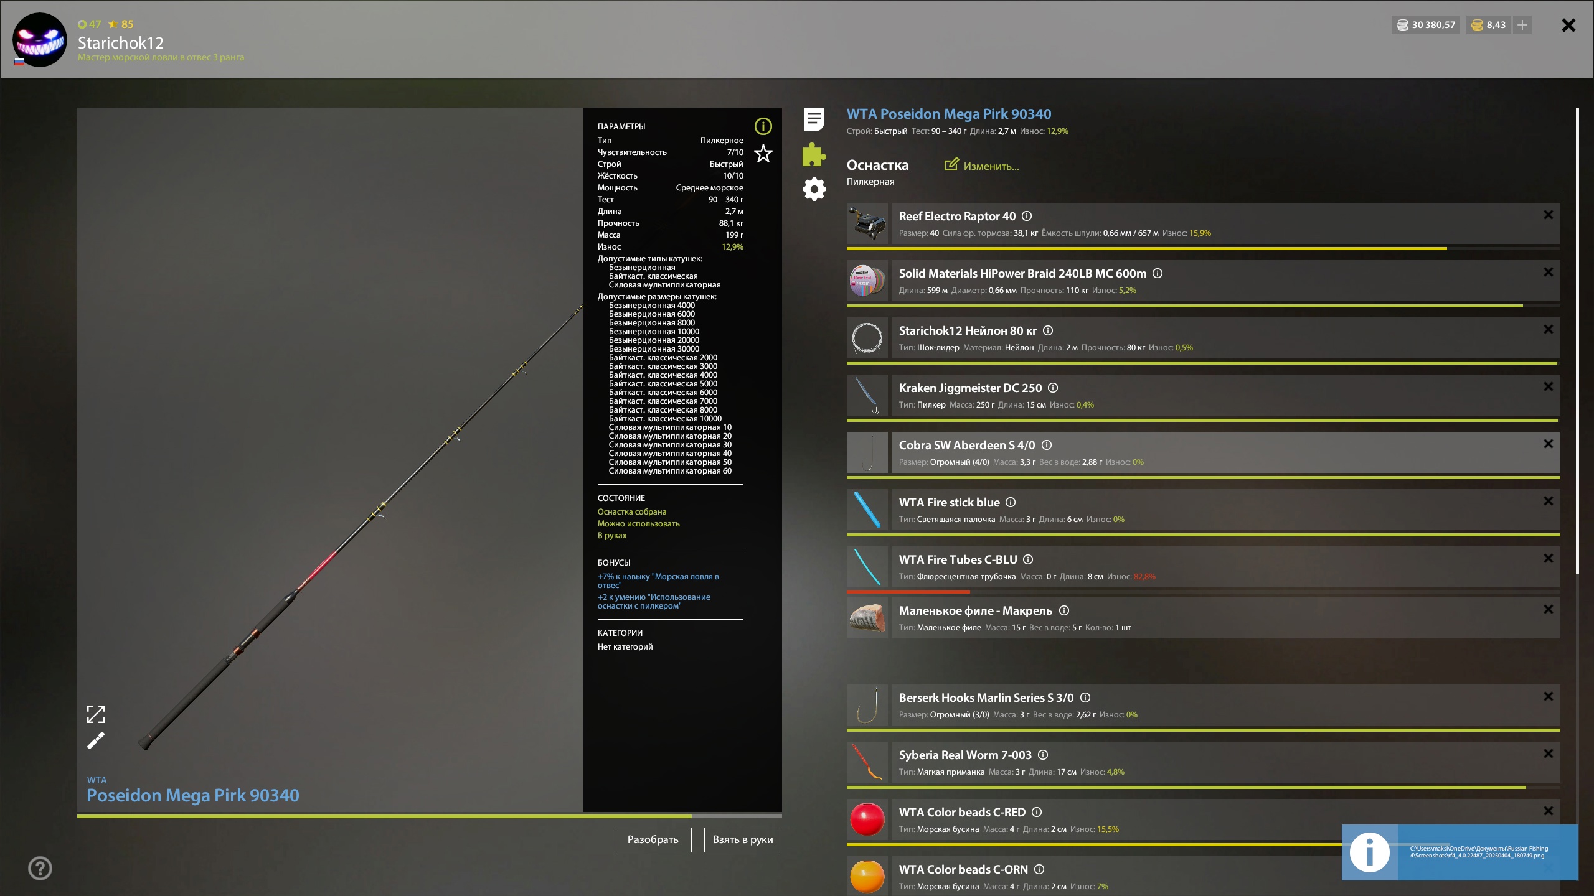Open WTA Fire Tubes C-BLU thumbnail
This screenshot has height=896, width=1594.
pyautogui.click(x=867, y=567)
